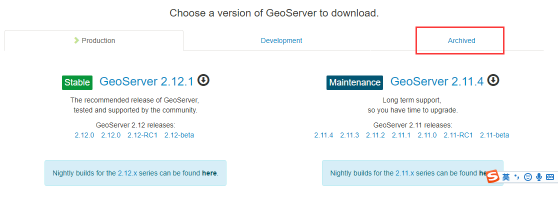Click the green Stable badge

[77, 82]
